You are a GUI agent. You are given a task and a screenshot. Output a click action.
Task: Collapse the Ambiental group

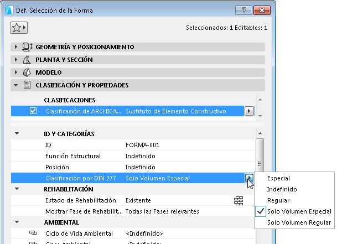tap(17, 222)
